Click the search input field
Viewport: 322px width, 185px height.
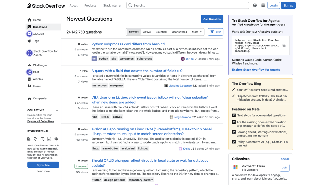[188, 6]
